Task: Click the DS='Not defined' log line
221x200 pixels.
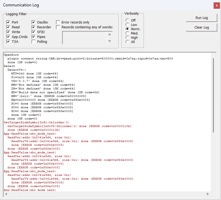Action: pos(43,89)
